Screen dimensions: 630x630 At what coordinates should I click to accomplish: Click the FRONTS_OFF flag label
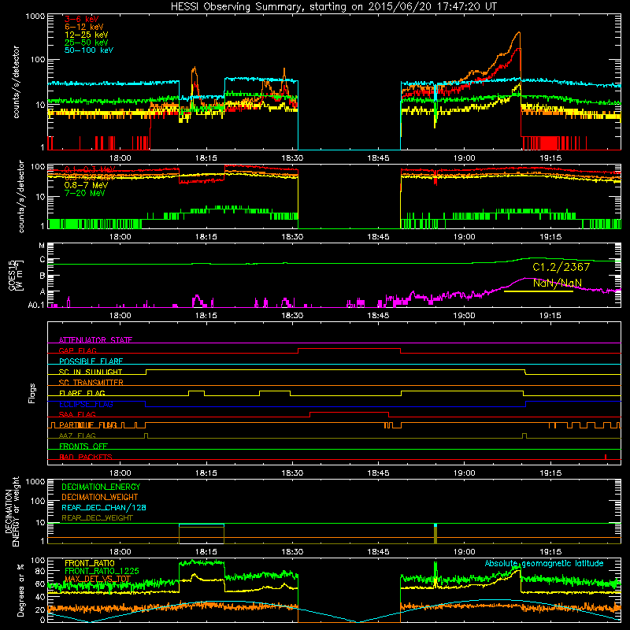coord(83,447)
